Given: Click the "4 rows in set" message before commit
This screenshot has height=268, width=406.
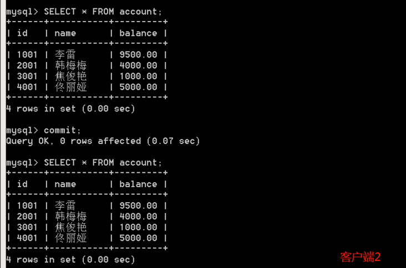Looking at the screenshot, I should coord(70,109).
